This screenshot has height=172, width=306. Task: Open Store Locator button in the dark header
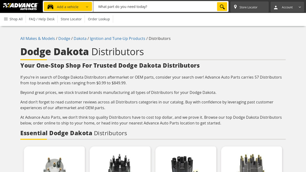249,7
